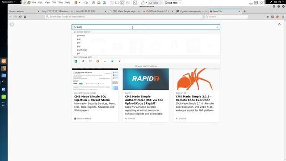This screenshot has width=286, height=161.
Task: Open the Firefox hamburger menu
Action: pyautogui.click(x=283, y=17)
